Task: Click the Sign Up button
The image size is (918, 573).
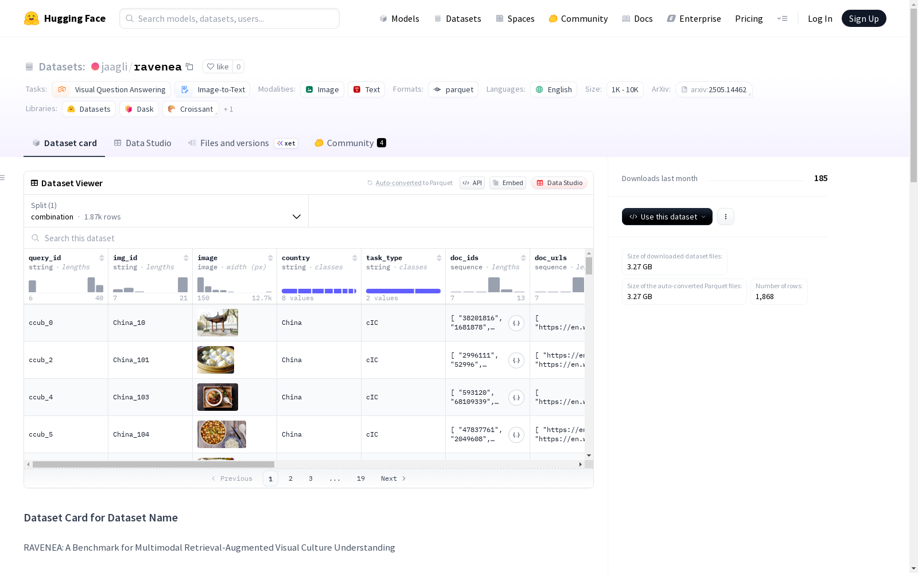Action: pos(863,18)
